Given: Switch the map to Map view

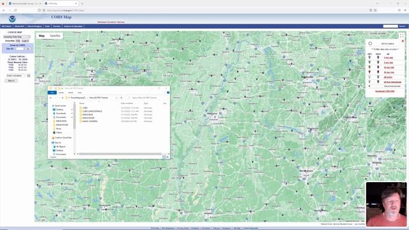Looking at the screenshot, I should (x=42, y=36).
